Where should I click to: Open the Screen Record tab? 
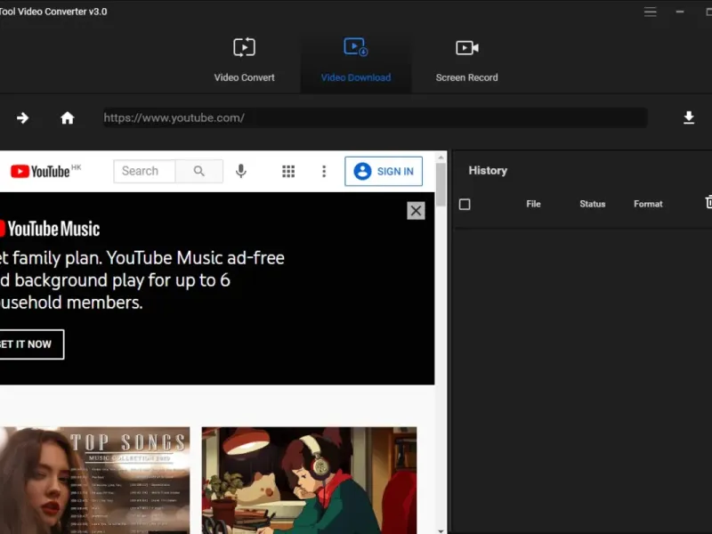pos(466,60)
